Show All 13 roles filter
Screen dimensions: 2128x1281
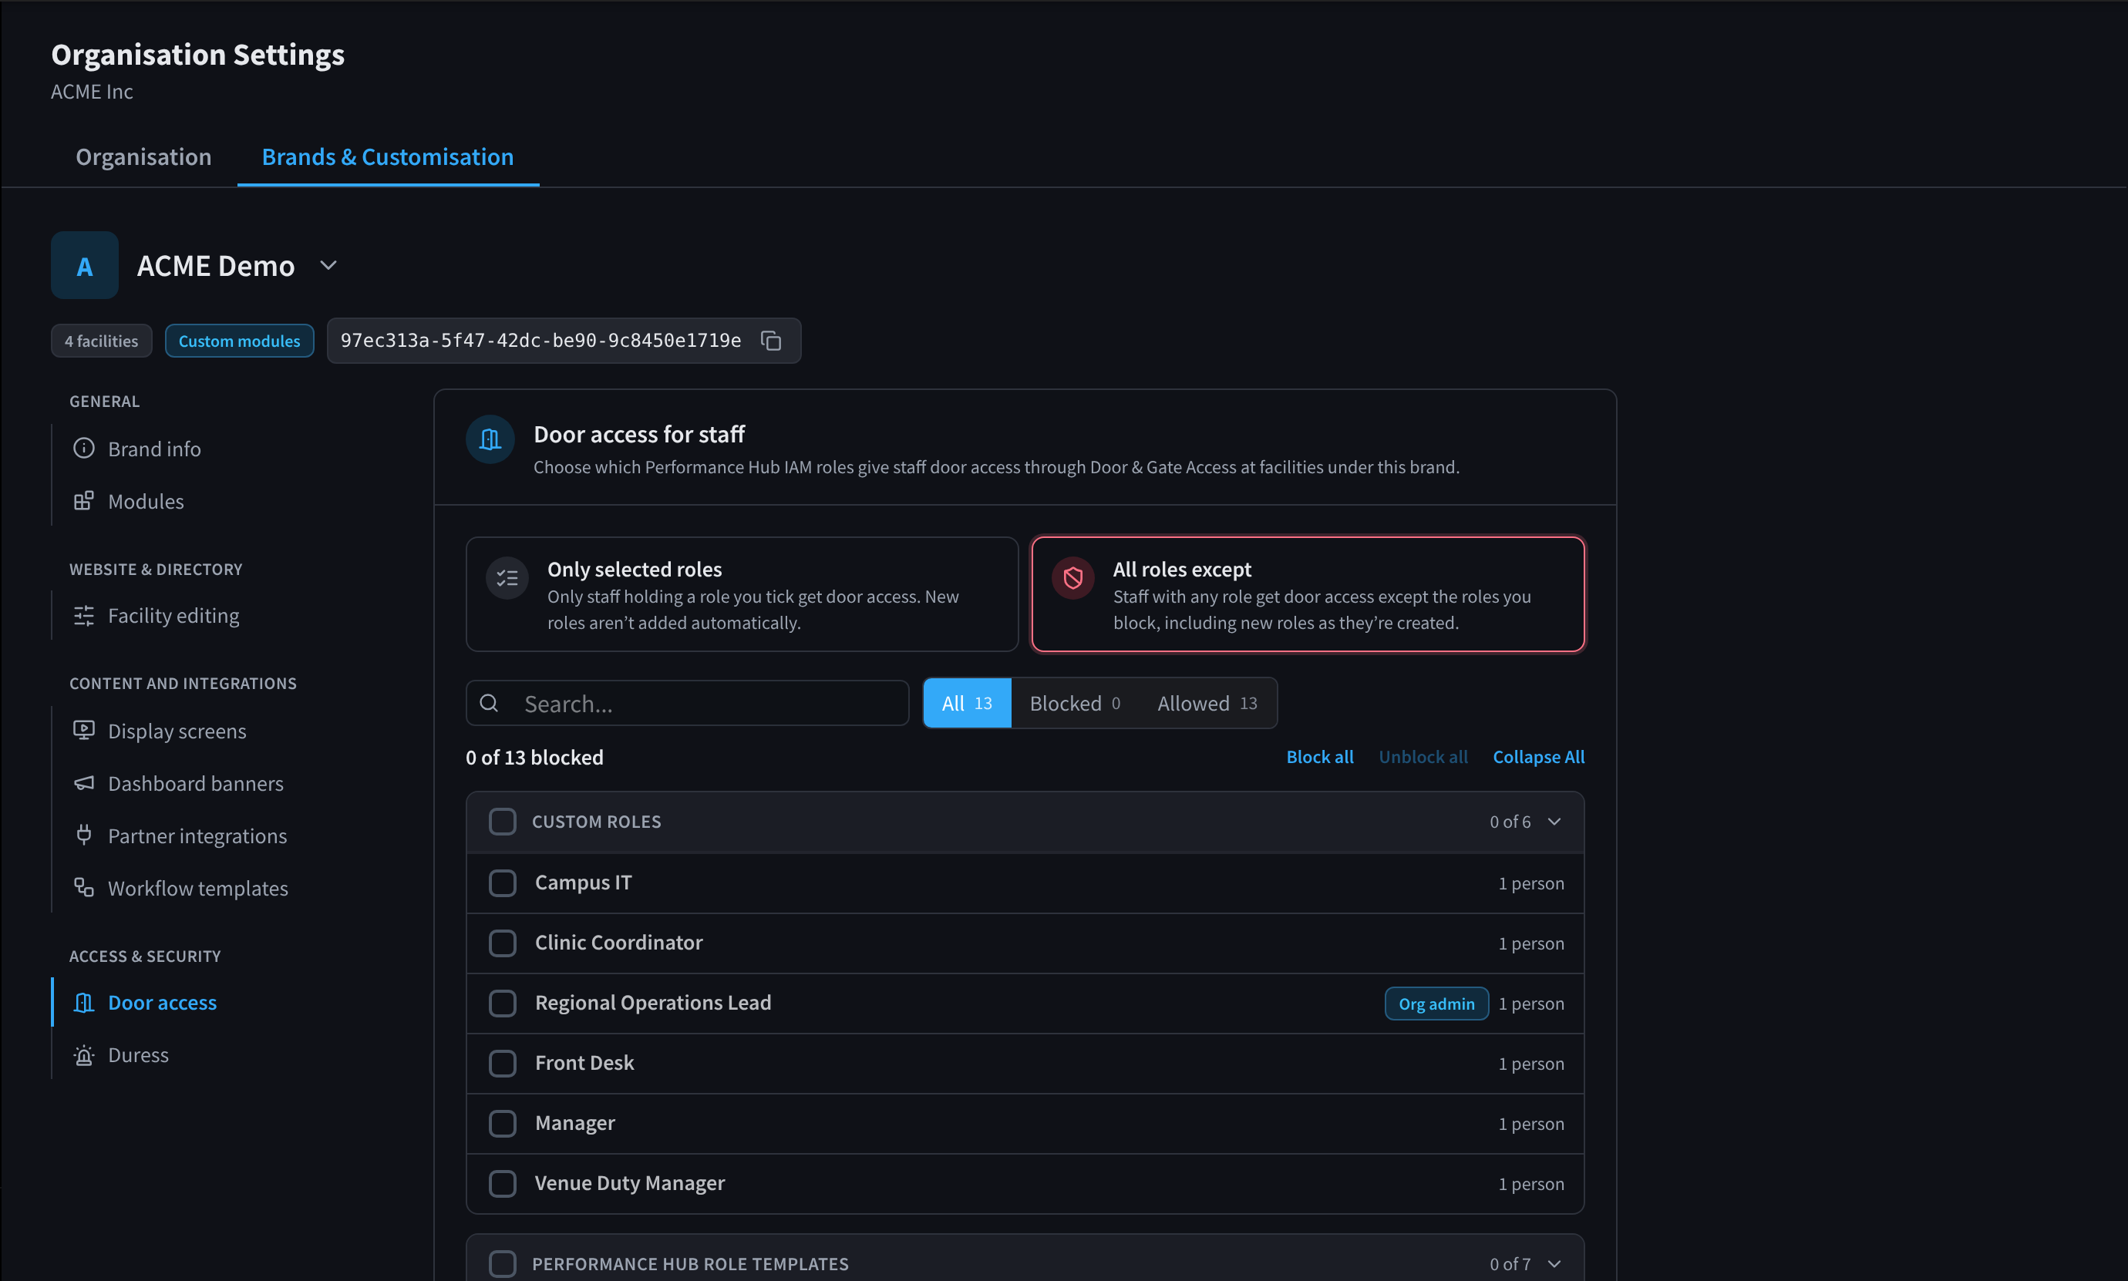pyautogui.click(x=967, y=703)
